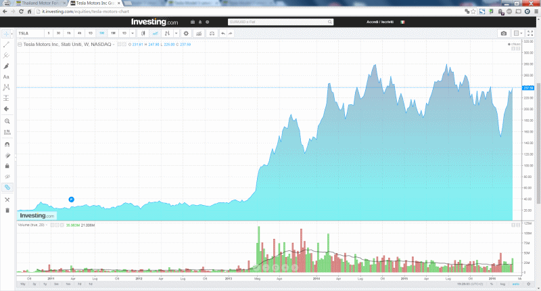Select the brush drawing tool
This screenshot has height=291, width=541.
pos(6,66)
